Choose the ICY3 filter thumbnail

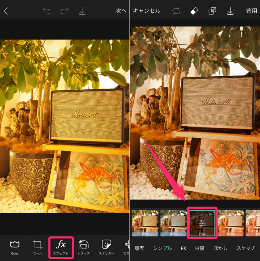(173, 223)
